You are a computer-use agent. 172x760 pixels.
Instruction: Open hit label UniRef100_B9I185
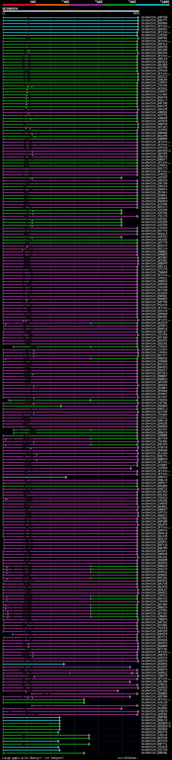pos(154,50)
